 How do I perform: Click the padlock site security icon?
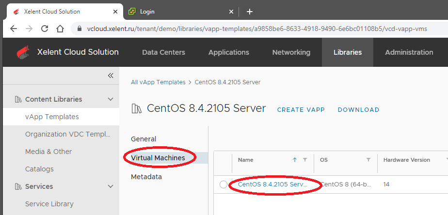pyautogui.click(x=80, y=29)
